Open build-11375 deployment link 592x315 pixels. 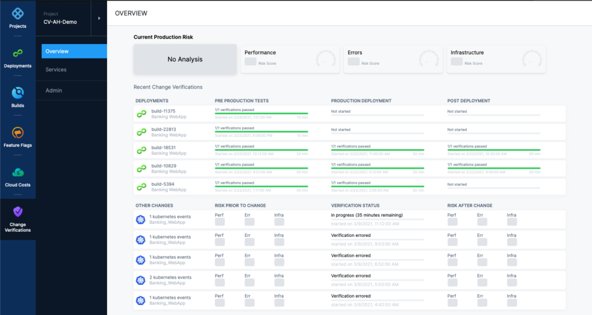163,112
